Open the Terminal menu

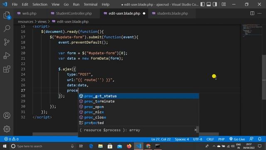[x=91, y=5]
